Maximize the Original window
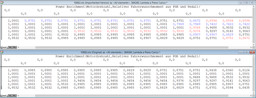256x98 pixels. [246, 52]
